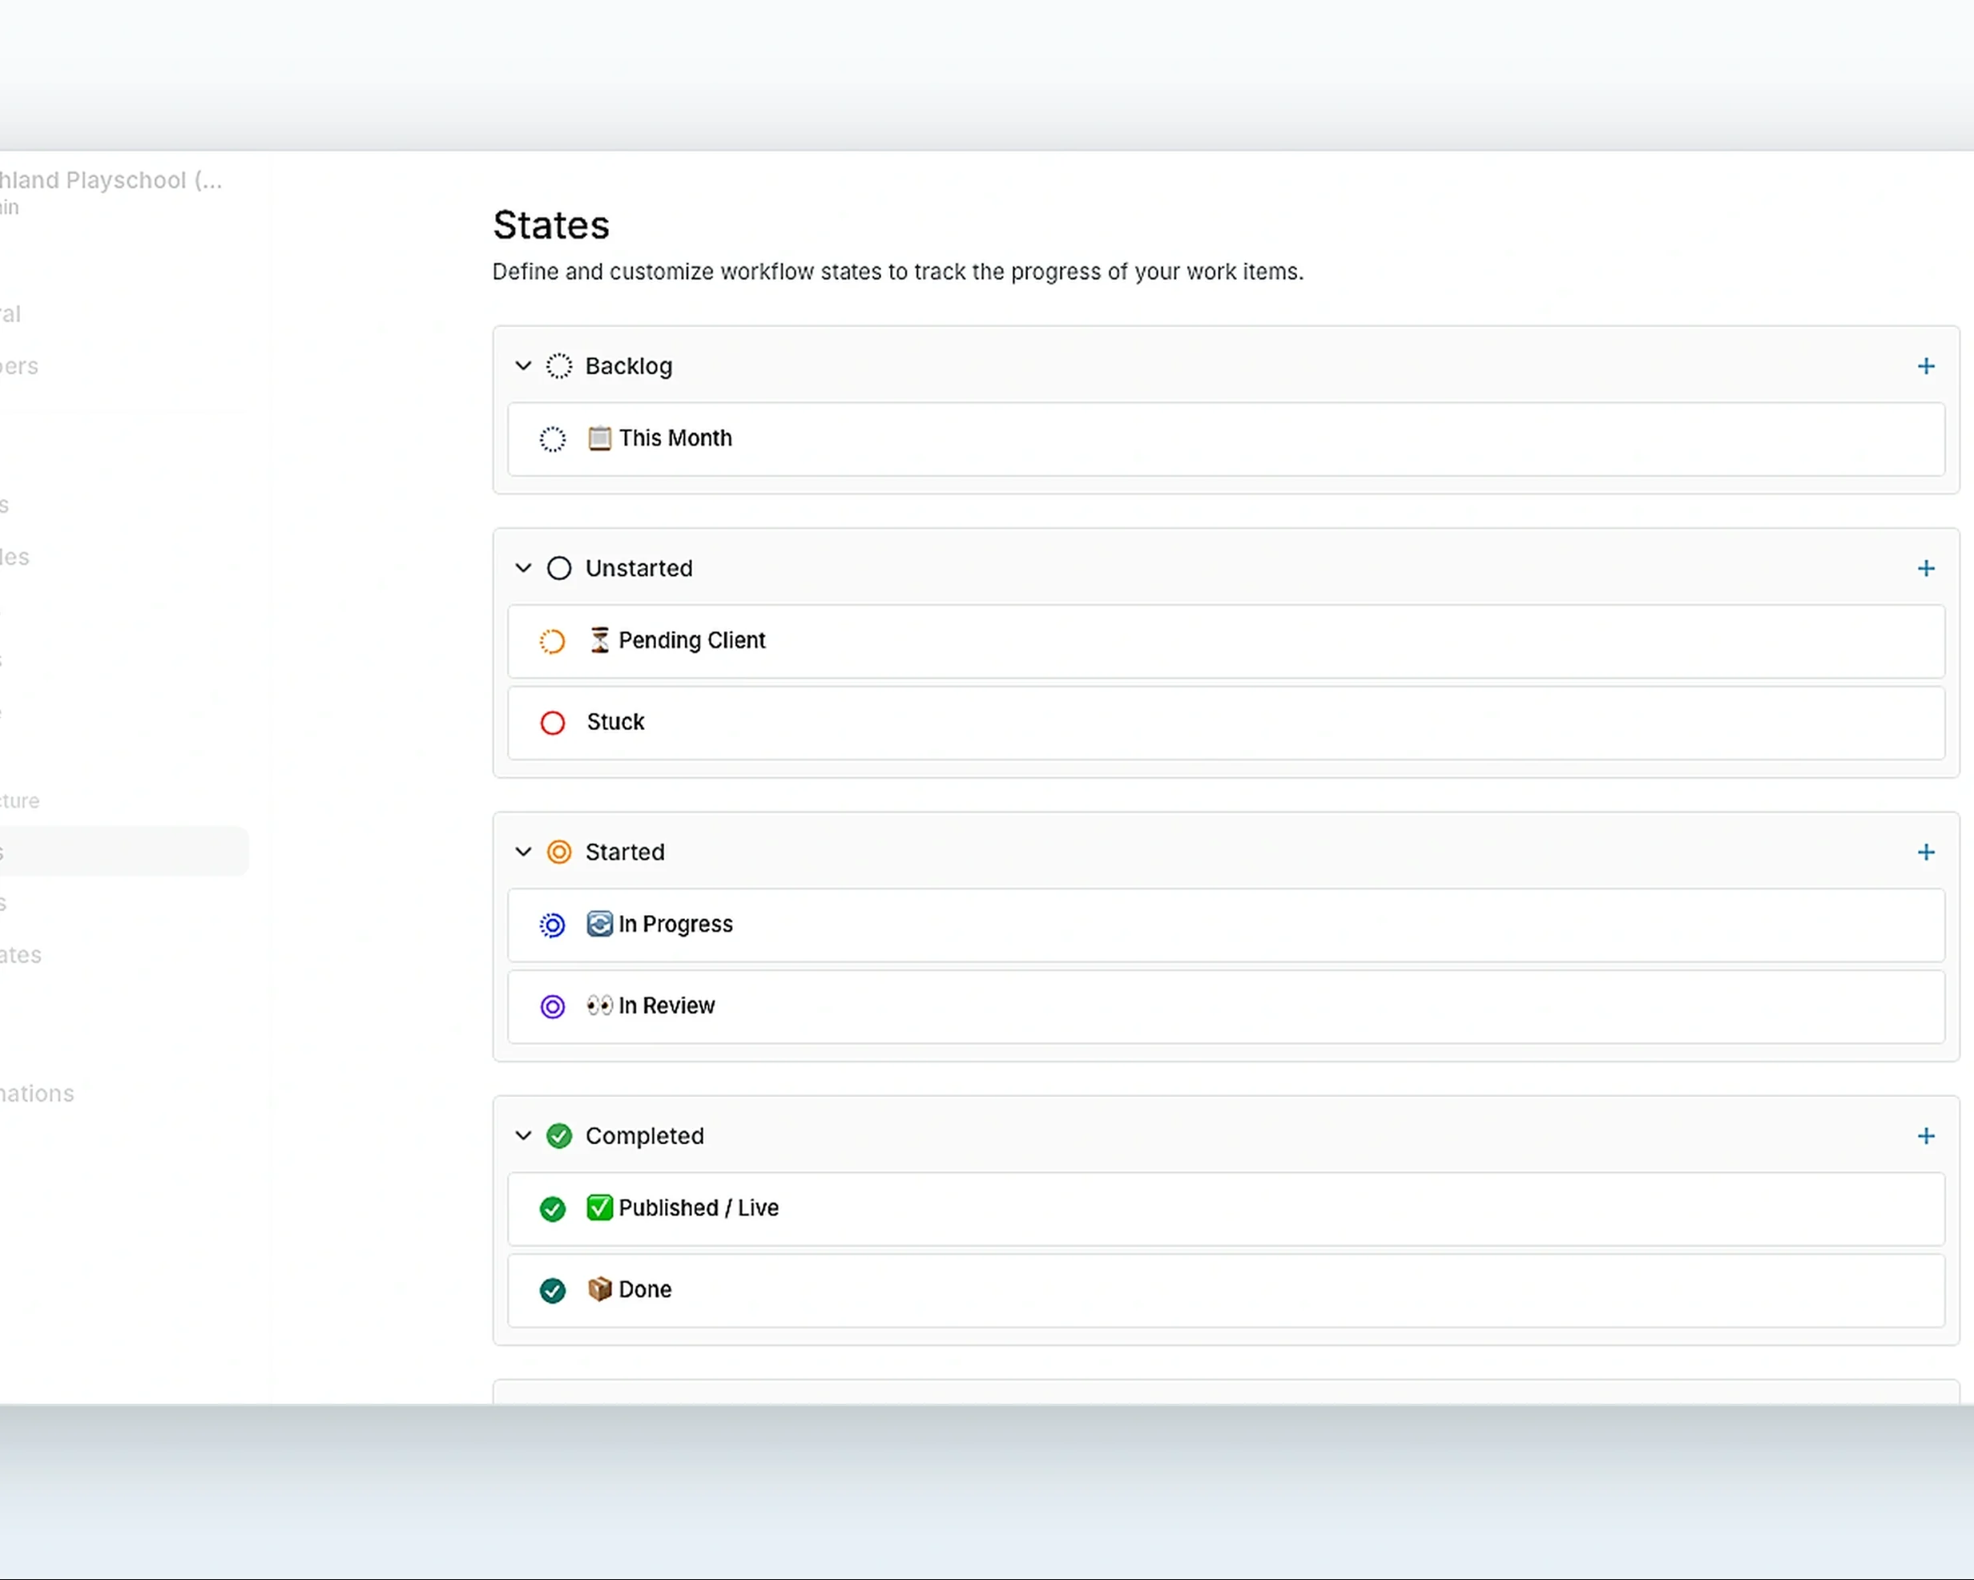This screenshot has height=1580, width=1974.
Task: Click the checkmark emoji beside Published / Live
Action: coord(600,1208)
